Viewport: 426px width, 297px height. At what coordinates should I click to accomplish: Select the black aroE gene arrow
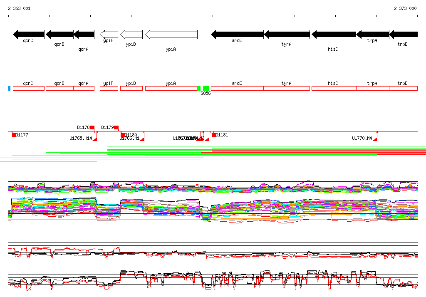(237, 35)
